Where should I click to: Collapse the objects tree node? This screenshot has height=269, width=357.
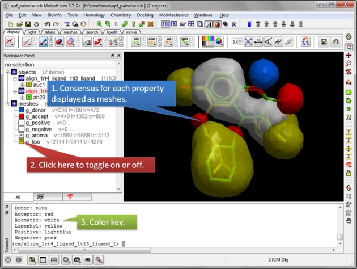pyautogui.click(x=8, y=72)
